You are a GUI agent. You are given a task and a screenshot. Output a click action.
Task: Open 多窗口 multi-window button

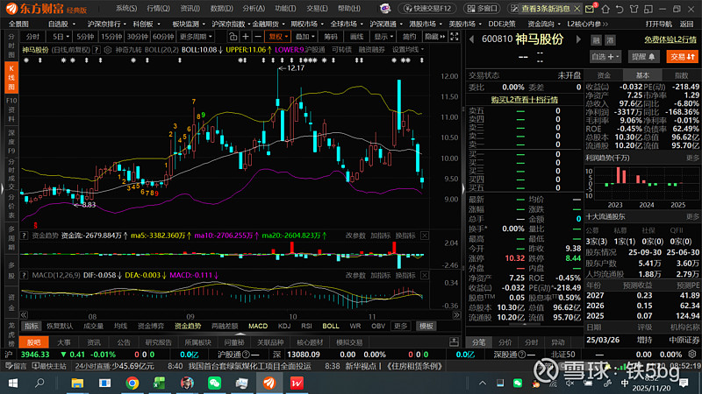click(482, 9)
